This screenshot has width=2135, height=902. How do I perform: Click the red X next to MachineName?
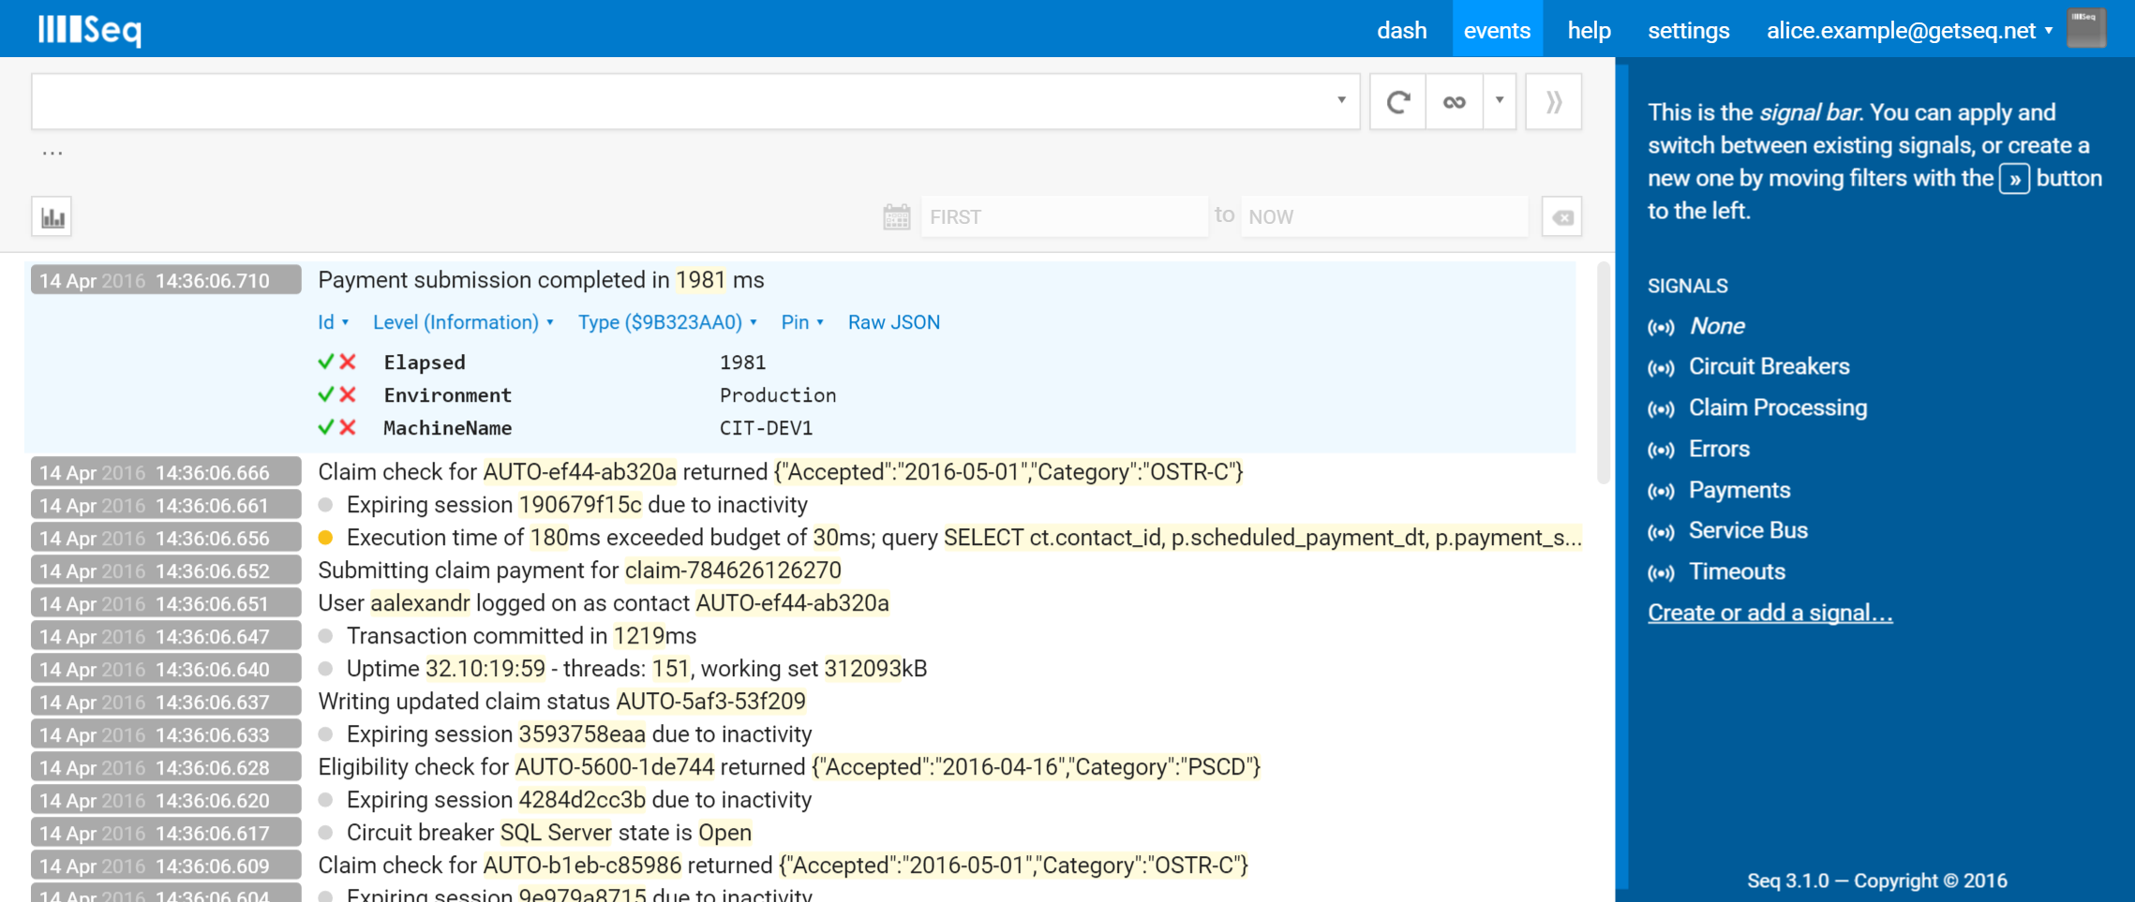point(348,427)
